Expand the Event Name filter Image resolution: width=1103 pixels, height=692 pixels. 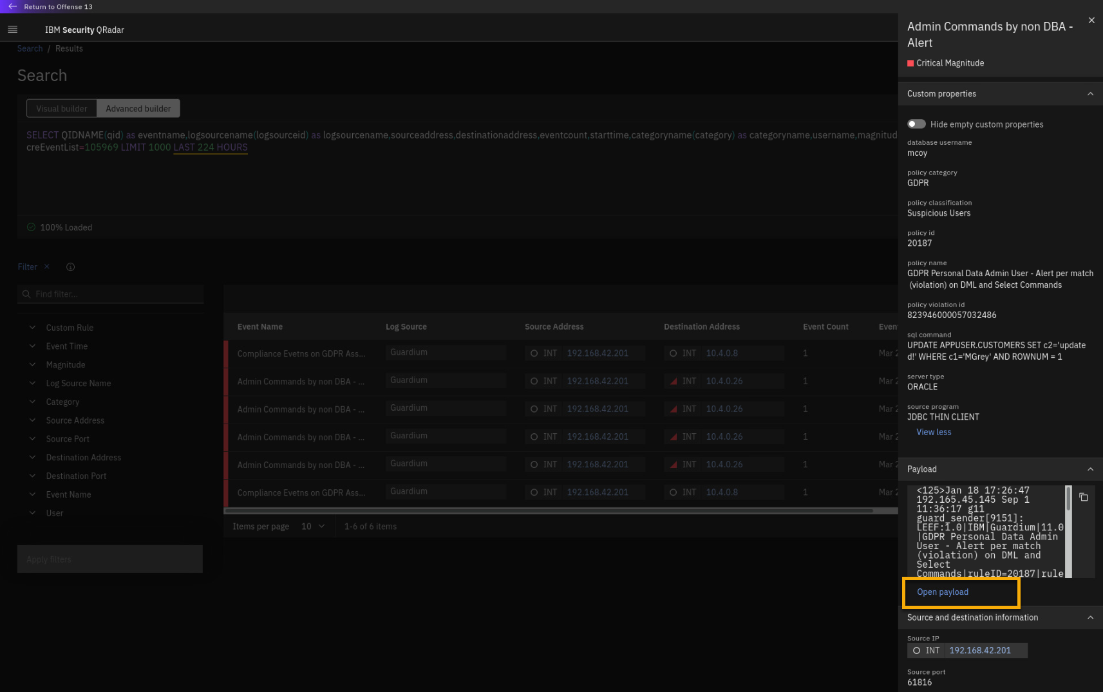pos(32,494)
